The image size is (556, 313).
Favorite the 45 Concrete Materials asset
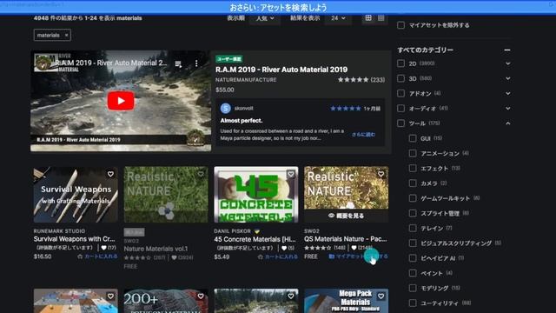pyautogui.click(x=291, y=174)
